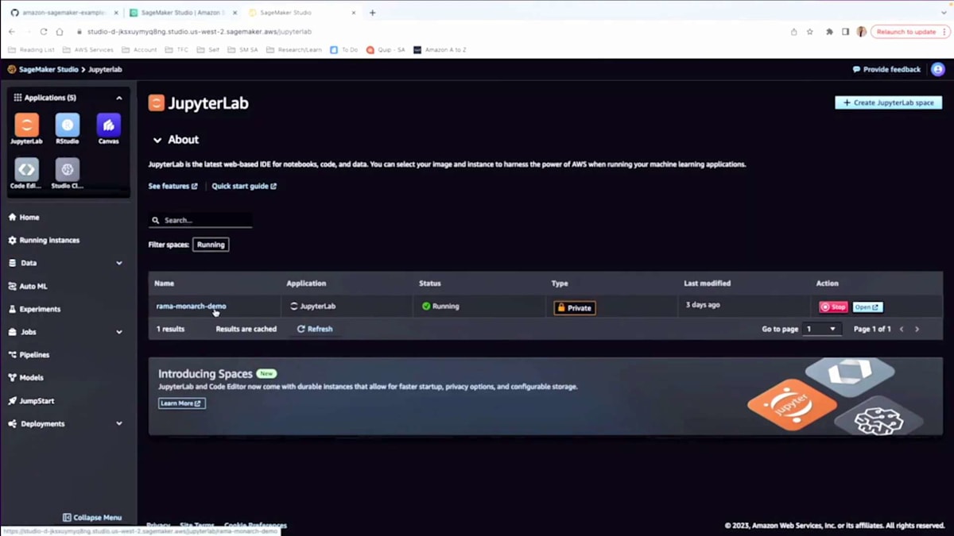Open the Amazon A to Z bookmark
Image resolution: width=954 pixels, height=536 pixels.
pos(440,49)
